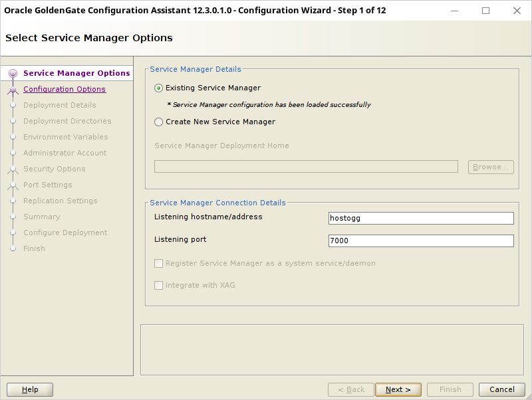
Task: Click the Environment Variables step bullet icon
Action: click(13, 137)
